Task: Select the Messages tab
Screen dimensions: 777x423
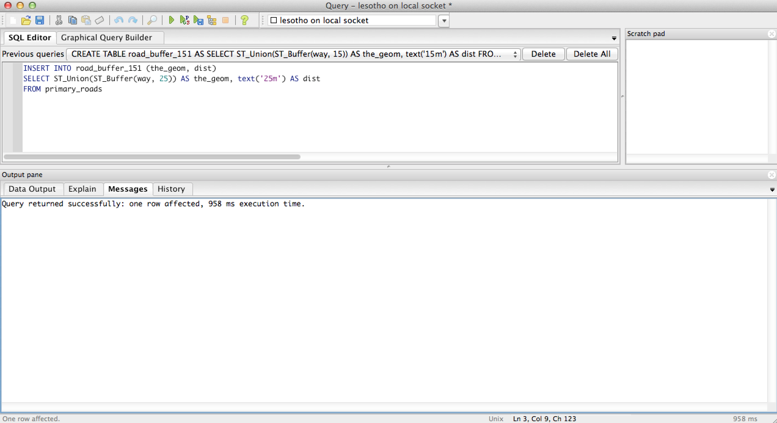Action: (128, 189)
